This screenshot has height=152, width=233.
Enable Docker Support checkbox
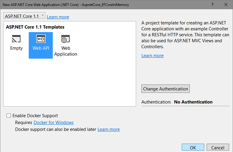(x=9, y=116)
